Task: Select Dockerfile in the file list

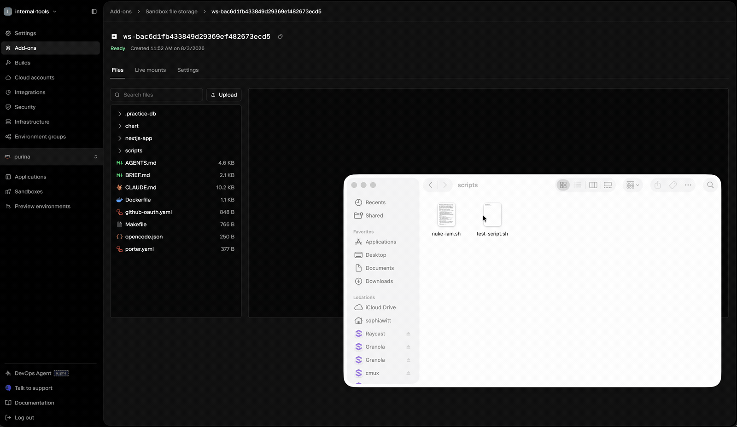Action: tap(175, 200)
